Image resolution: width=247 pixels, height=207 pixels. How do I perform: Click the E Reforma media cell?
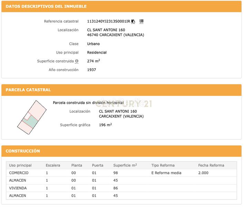[166, 173]
